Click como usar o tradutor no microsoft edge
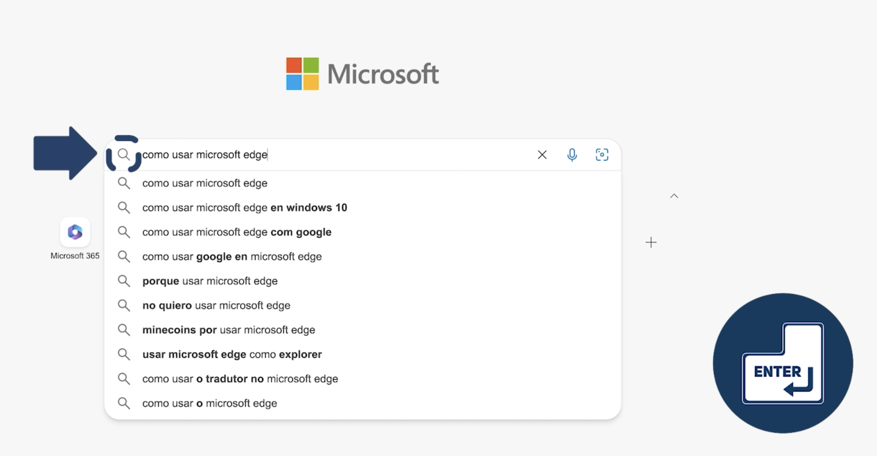The height and width of the screenshot is (456, 877). pos(240,378)
